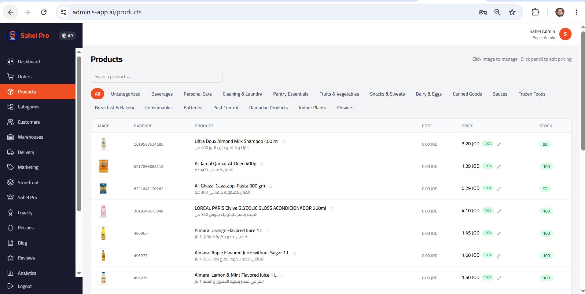The height and width of the screenshot is (294, 585).
Task: Edit pricing pencil for Almarai Orange Juice
Action: (499, 233)
